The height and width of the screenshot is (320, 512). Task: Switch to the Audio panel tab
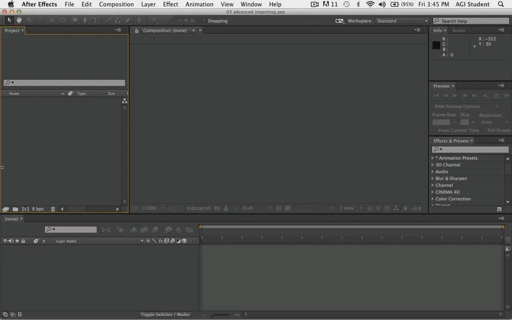[458, 30]
